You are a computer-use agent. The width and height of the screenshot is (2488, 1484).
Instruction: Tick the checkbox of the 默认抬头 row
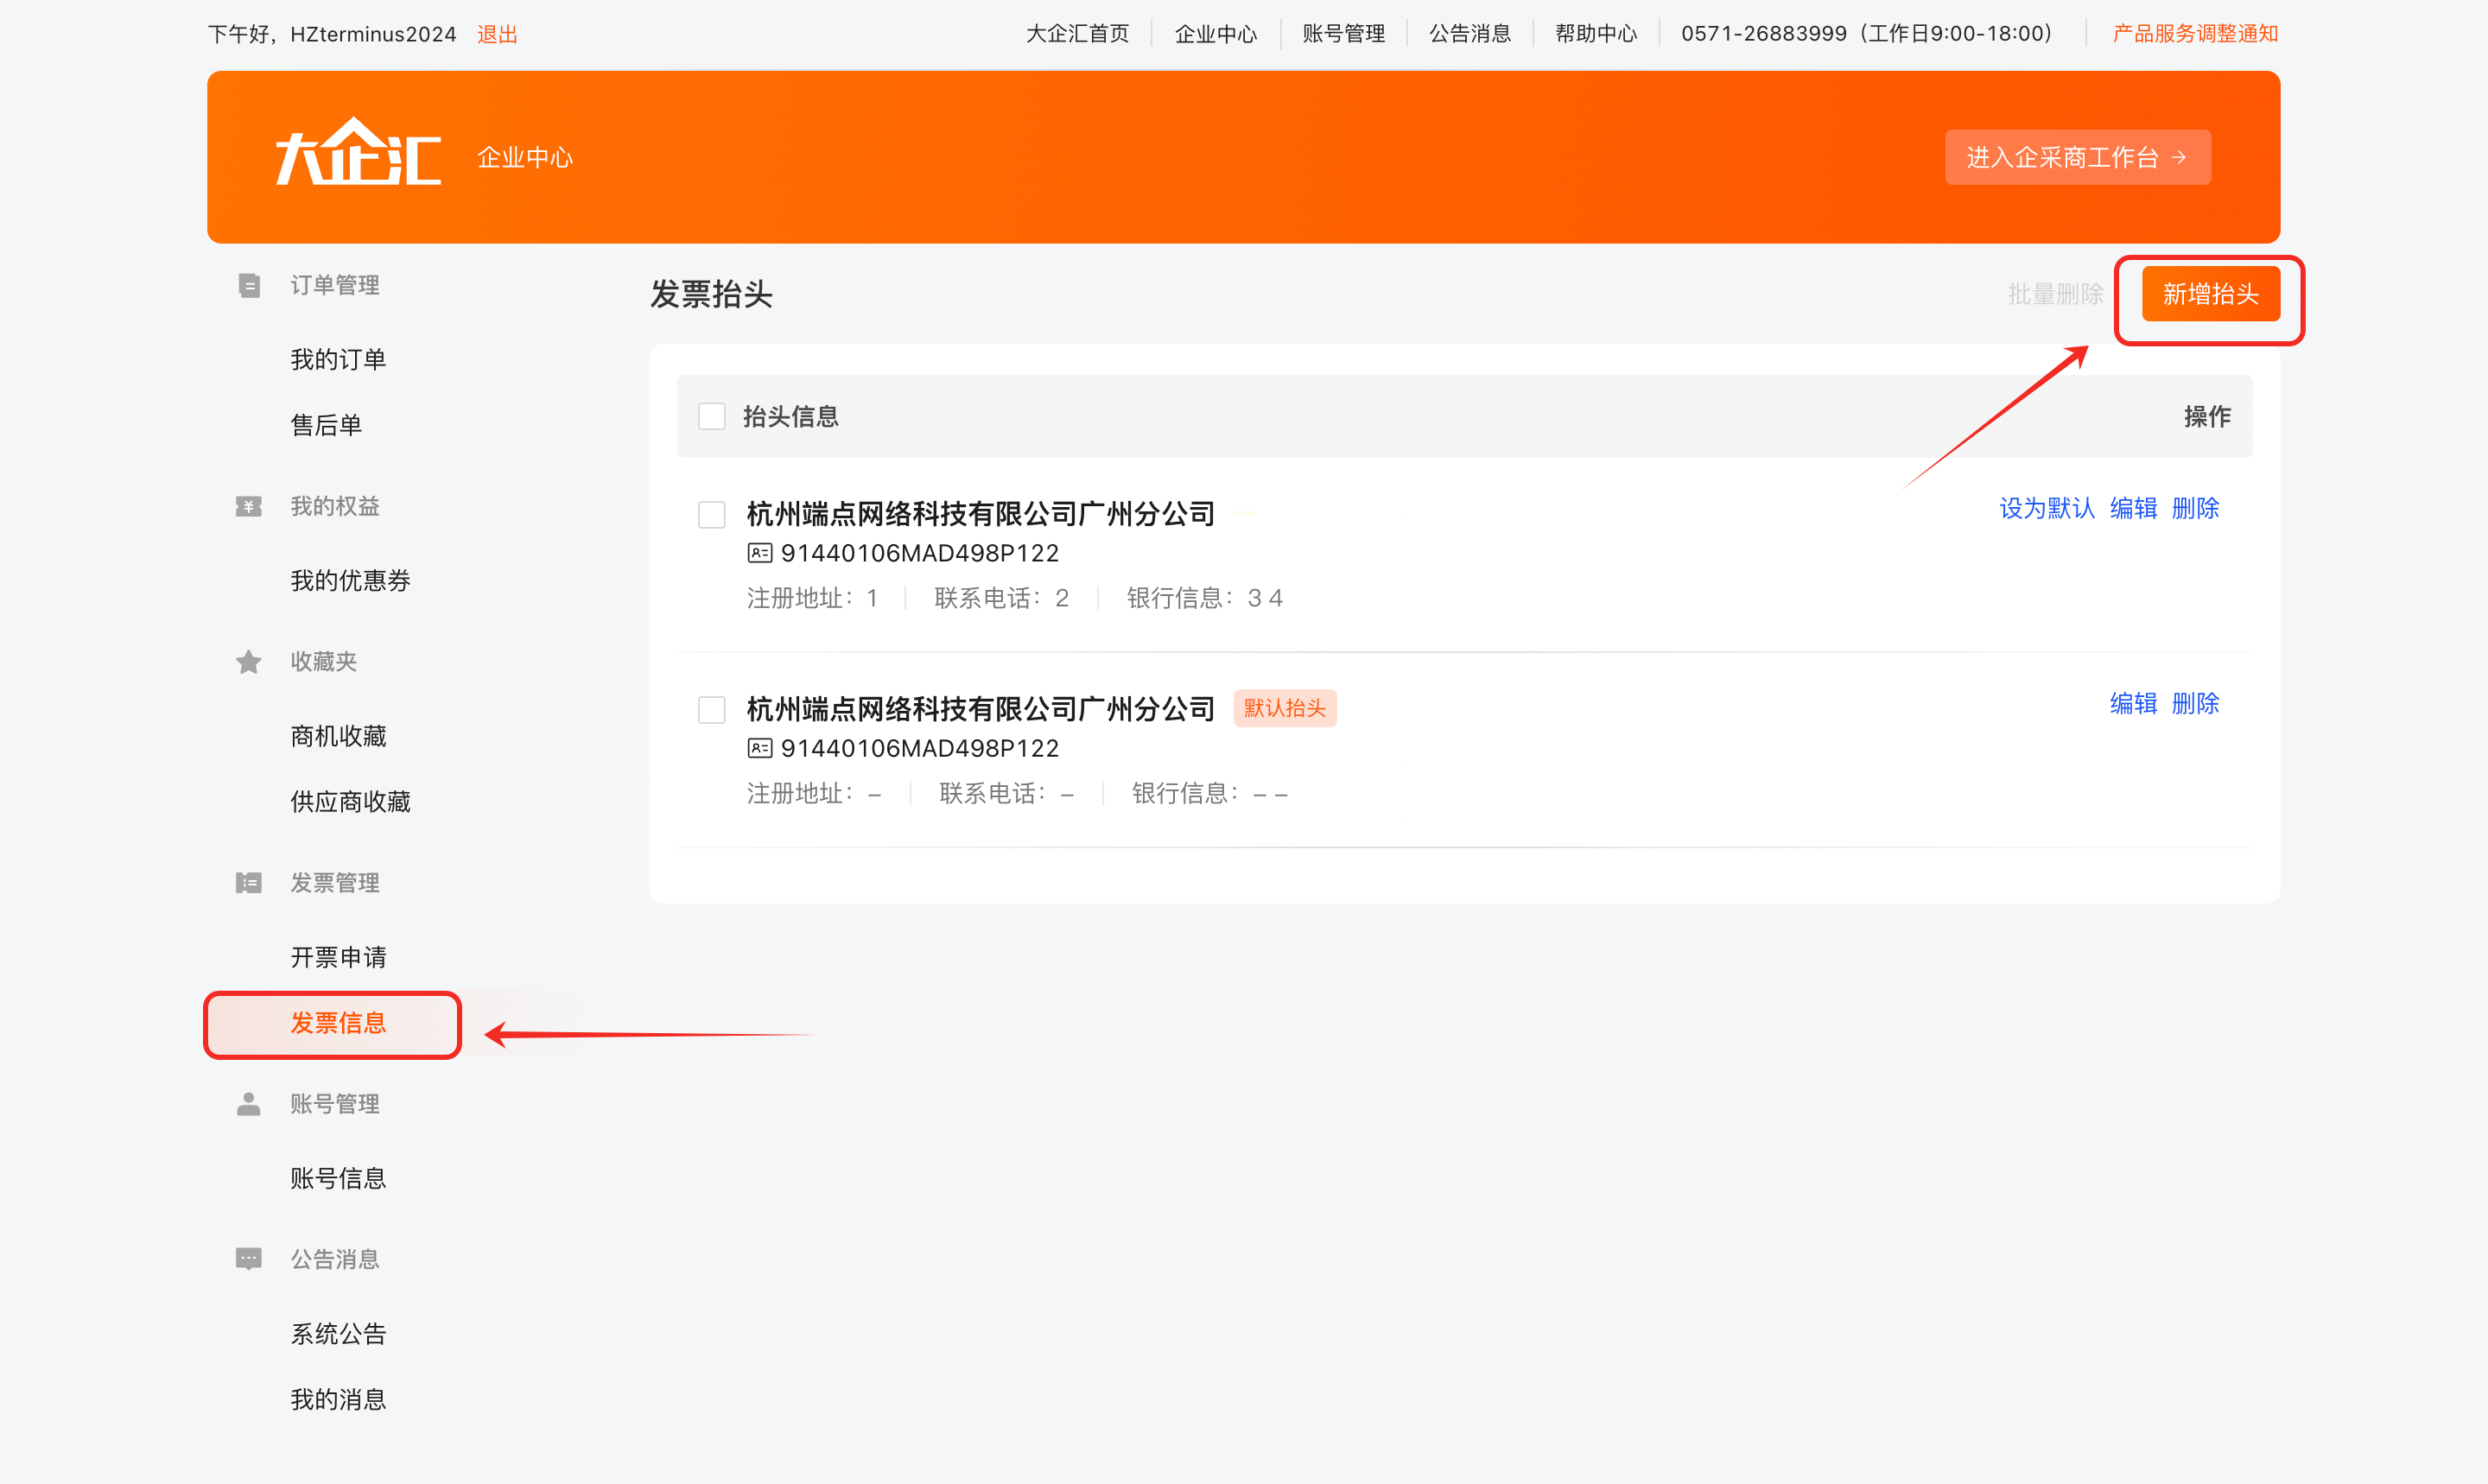tap(711, 710)
